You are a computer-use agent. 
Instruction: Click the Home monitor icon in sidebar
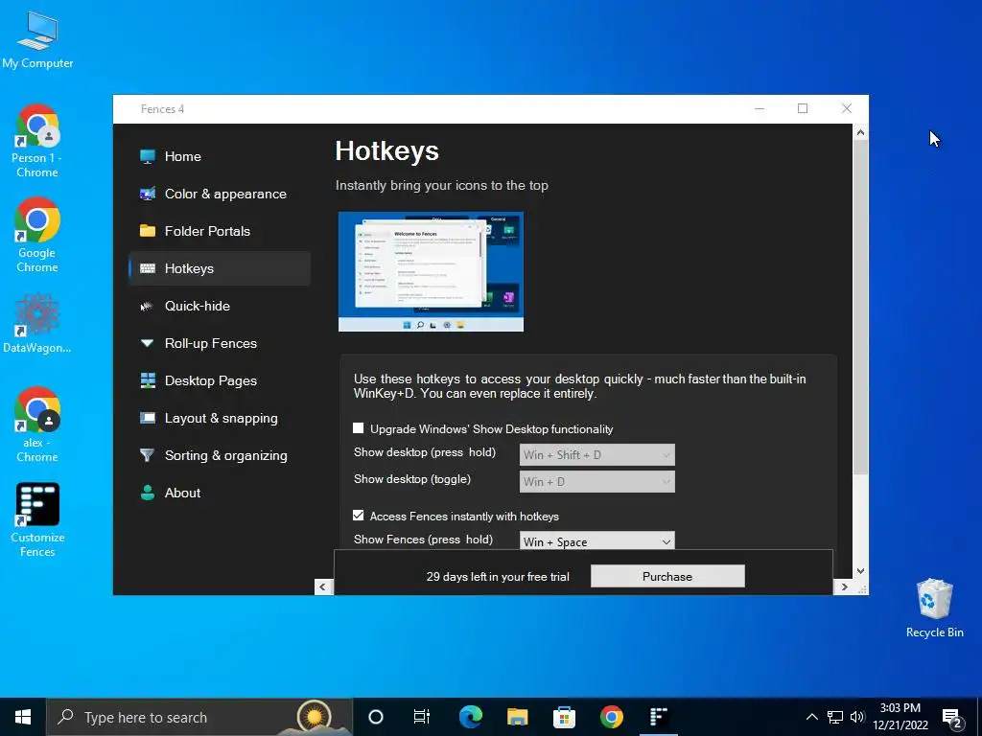147,156
